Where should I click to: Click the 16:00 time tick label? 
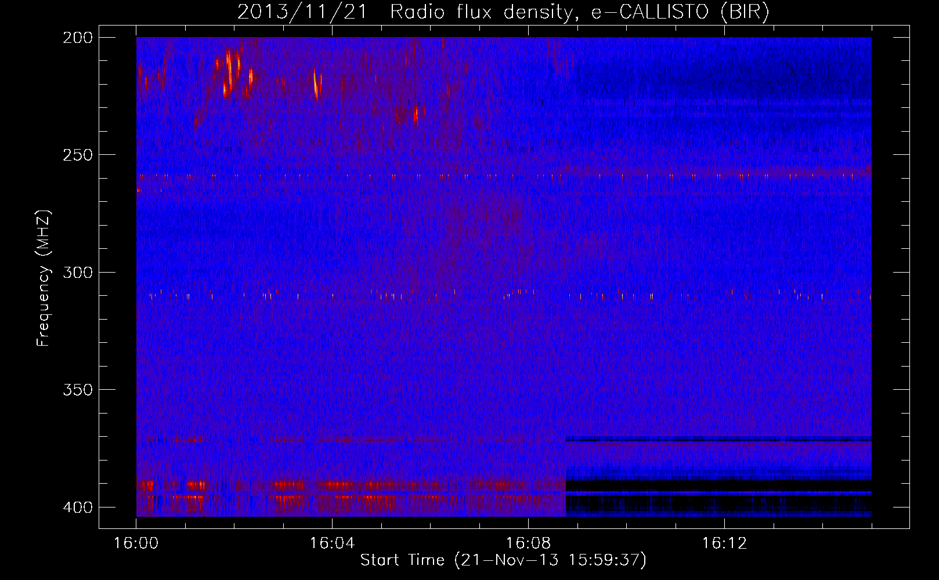[136, 543]
